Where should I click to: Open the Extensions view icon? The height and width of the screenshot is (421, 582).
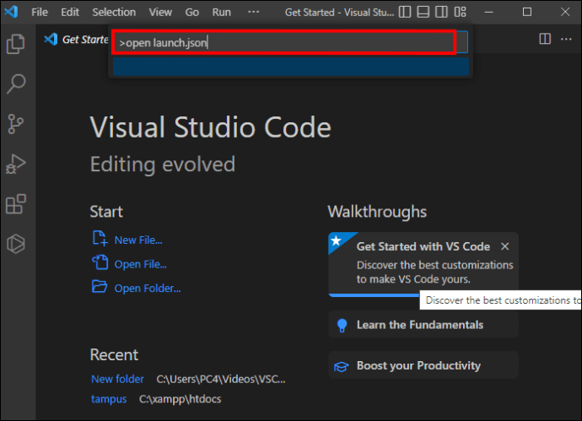coord(15,204)
